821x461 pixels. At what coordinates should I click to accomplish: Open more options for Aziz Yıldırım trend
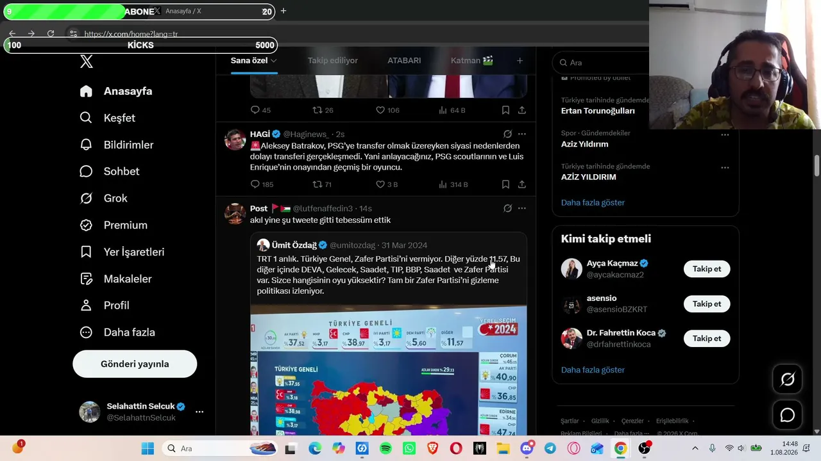point(725,135)
